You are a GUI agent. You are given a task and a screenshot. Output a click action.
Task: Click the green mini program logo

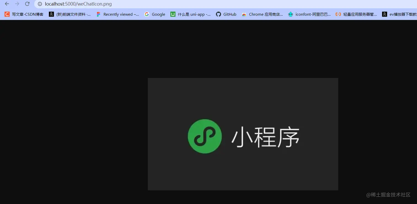[205, 136]
